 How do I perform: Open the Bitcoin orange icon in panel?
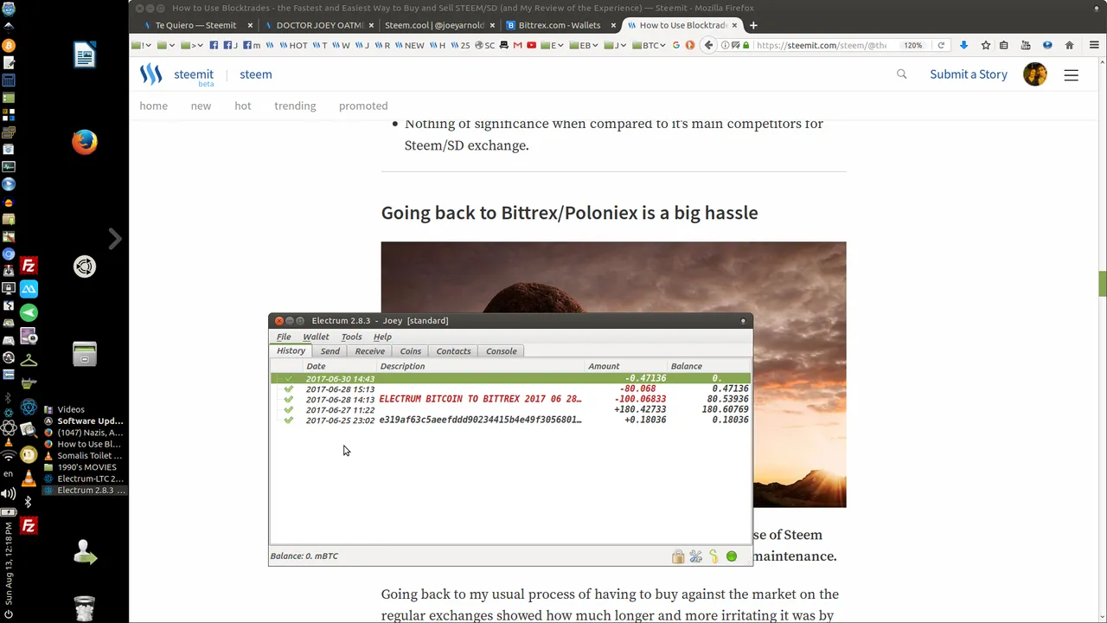pos(9,45)
